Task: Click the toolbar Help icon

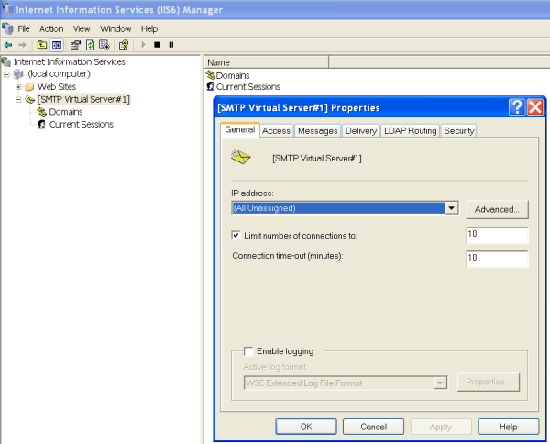Action: 123,44
